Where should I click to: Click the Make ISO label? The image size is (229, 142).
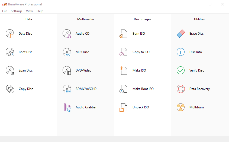[139, 70]
